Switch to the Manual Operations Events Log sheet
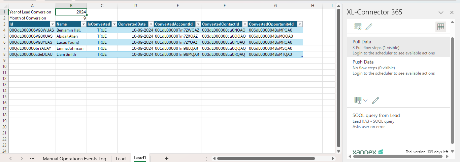This screenshot has height=162, width=460. point(74,159)
